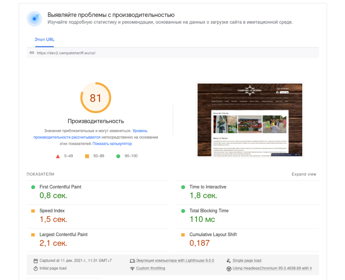Viewport: 345px width, 280px height.
Task: Click the stopwatch icon by Initial page load
Action: click(35, 269)
